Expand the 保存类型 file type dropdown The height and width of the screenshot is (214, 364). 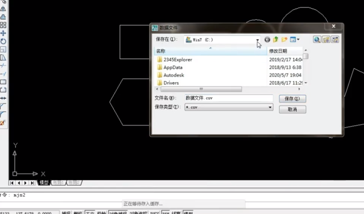(x=270, y=107)
